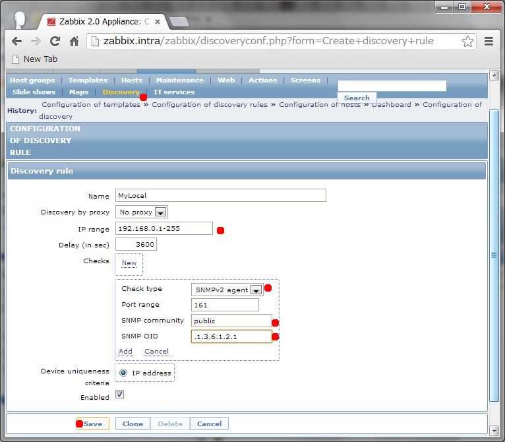
Task: Select the Zabbix 2.0 Appliance tab
Action: [x=104, y=22]
